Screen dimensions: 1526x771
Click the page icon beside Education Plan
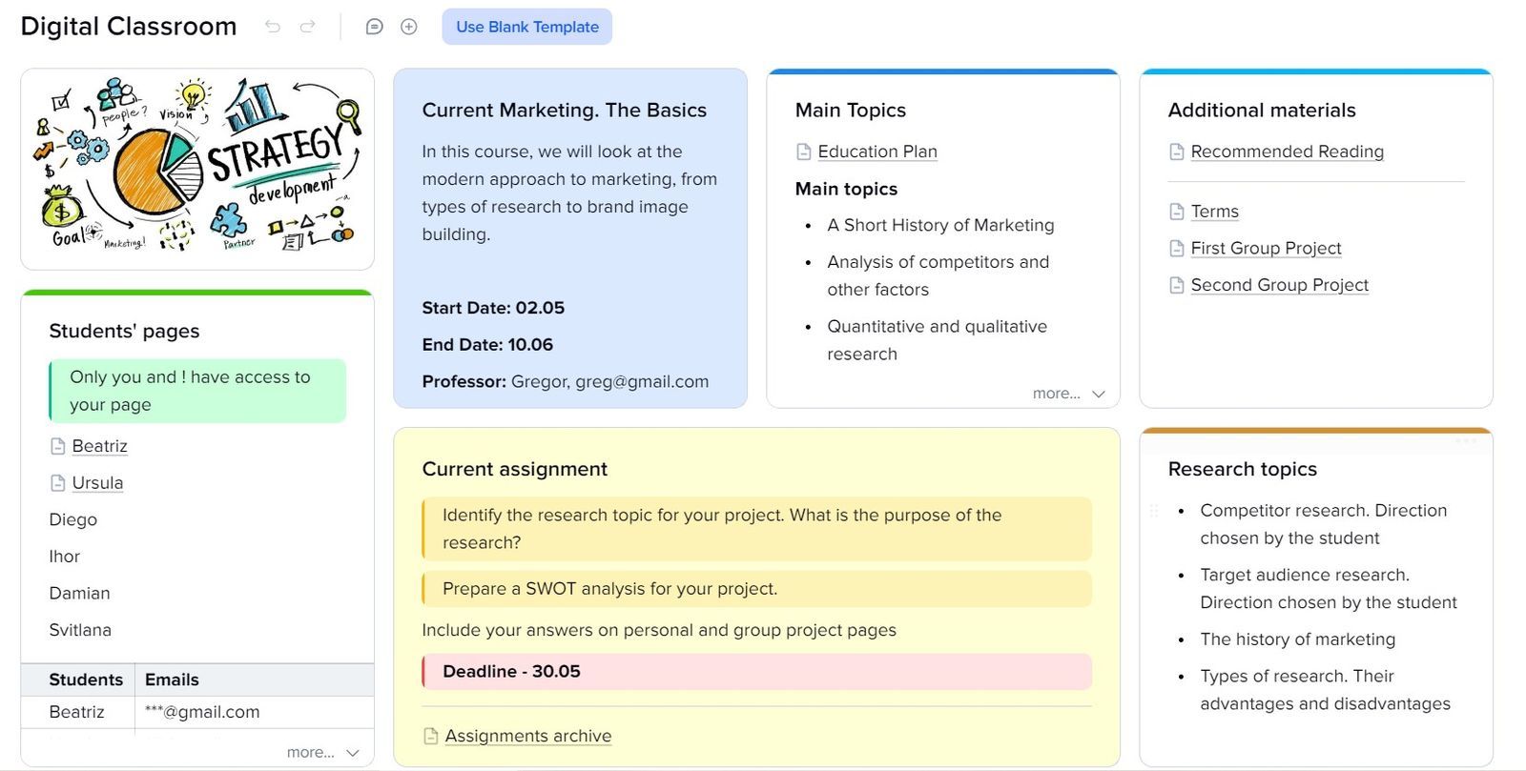[x=803, y=151]
